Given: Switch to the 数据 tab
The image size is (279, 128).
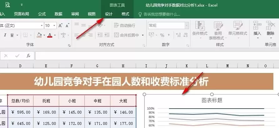Looking at the screenshot, I should pyautogui.click(x=58, y=14).
